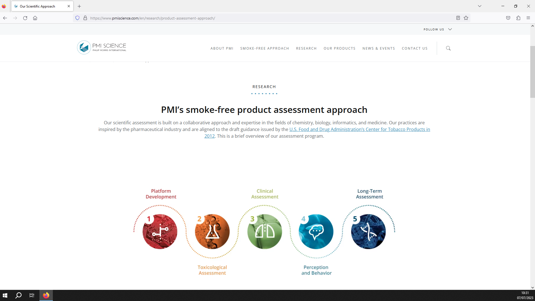
Task: Click the page vertical scrollbar thumb
Action: pyautogui.click(x=532, y=72)
